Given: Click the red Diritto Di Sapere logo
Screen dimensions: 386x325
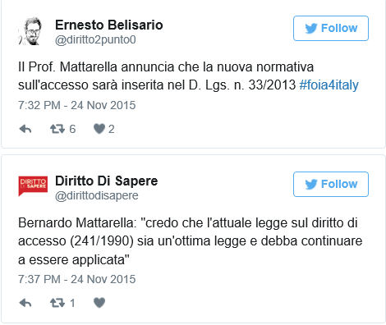Looking at the screenshot, I should [33, 186].
